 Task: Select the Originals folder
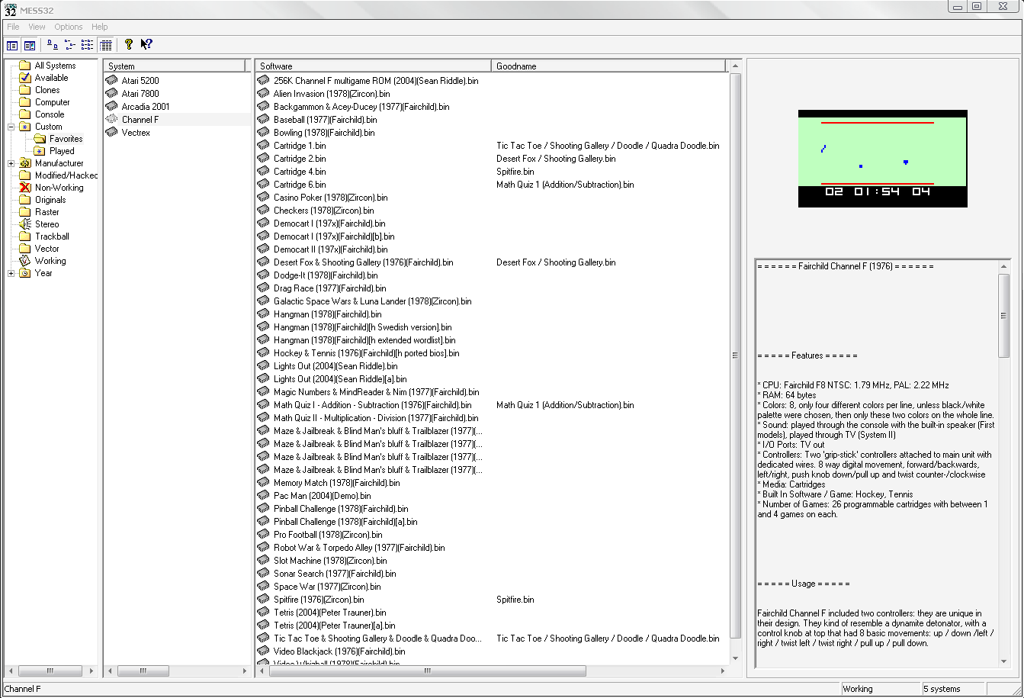pyautogui.click(x=50, y=200)
